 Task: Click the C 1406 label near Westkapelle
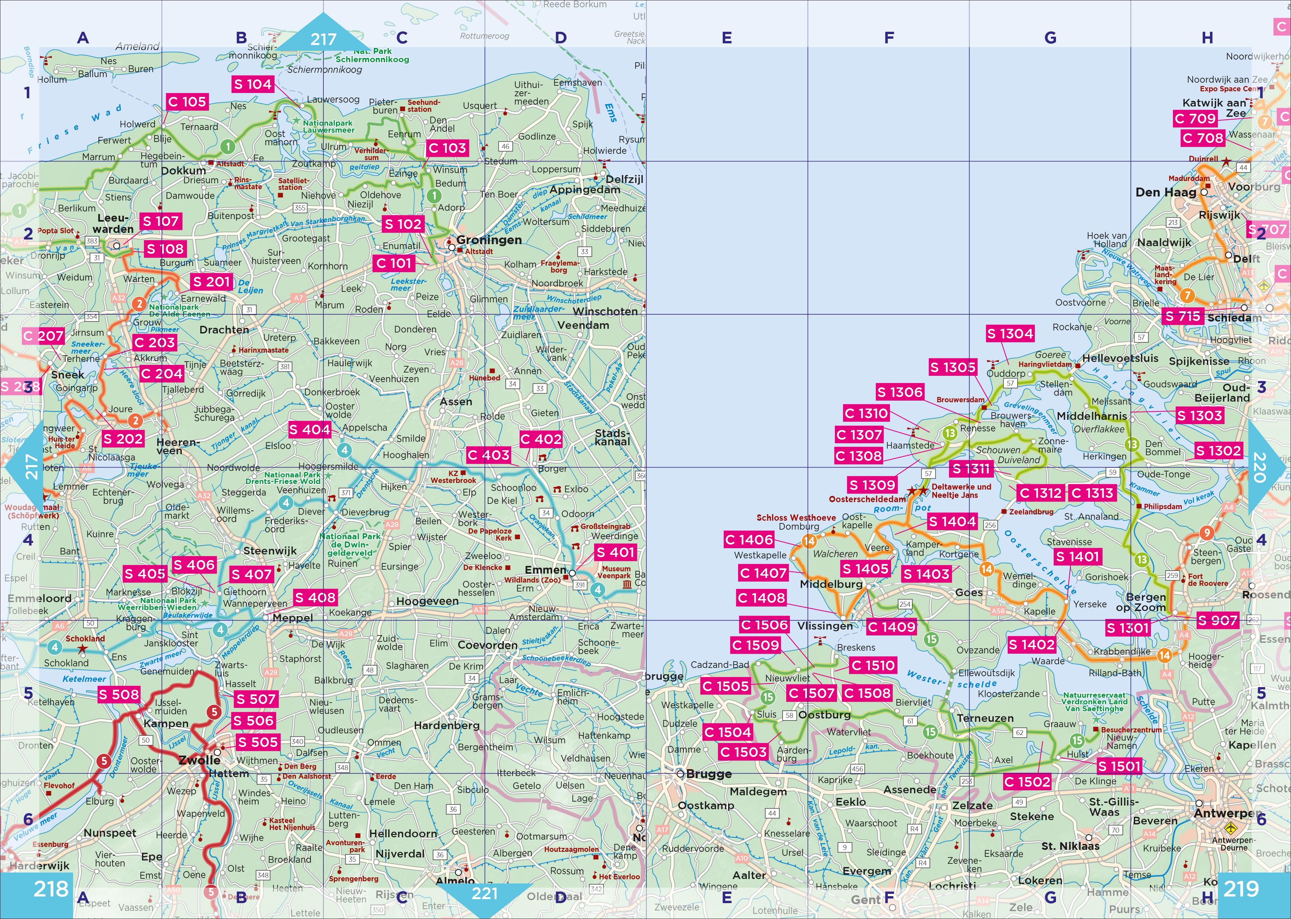[x=749, y=540]
